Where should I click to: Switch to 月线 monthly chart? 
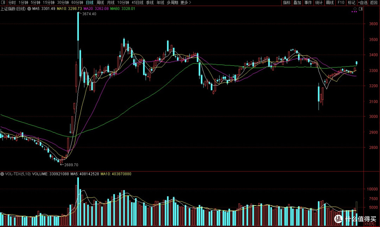111,2
